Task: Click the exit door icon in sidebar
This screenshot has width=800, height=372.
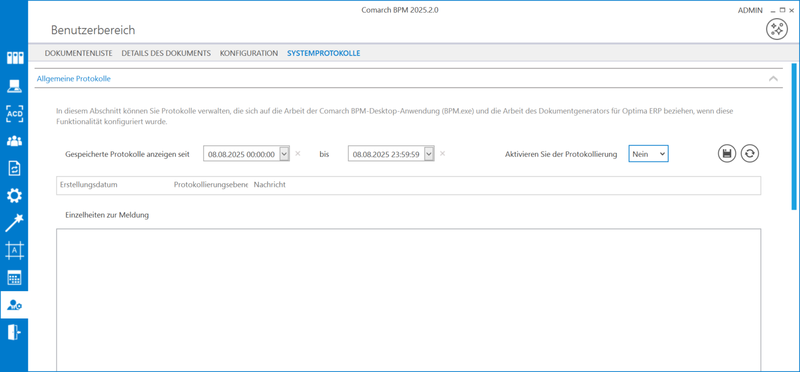Action: click(x=14, y=332)
